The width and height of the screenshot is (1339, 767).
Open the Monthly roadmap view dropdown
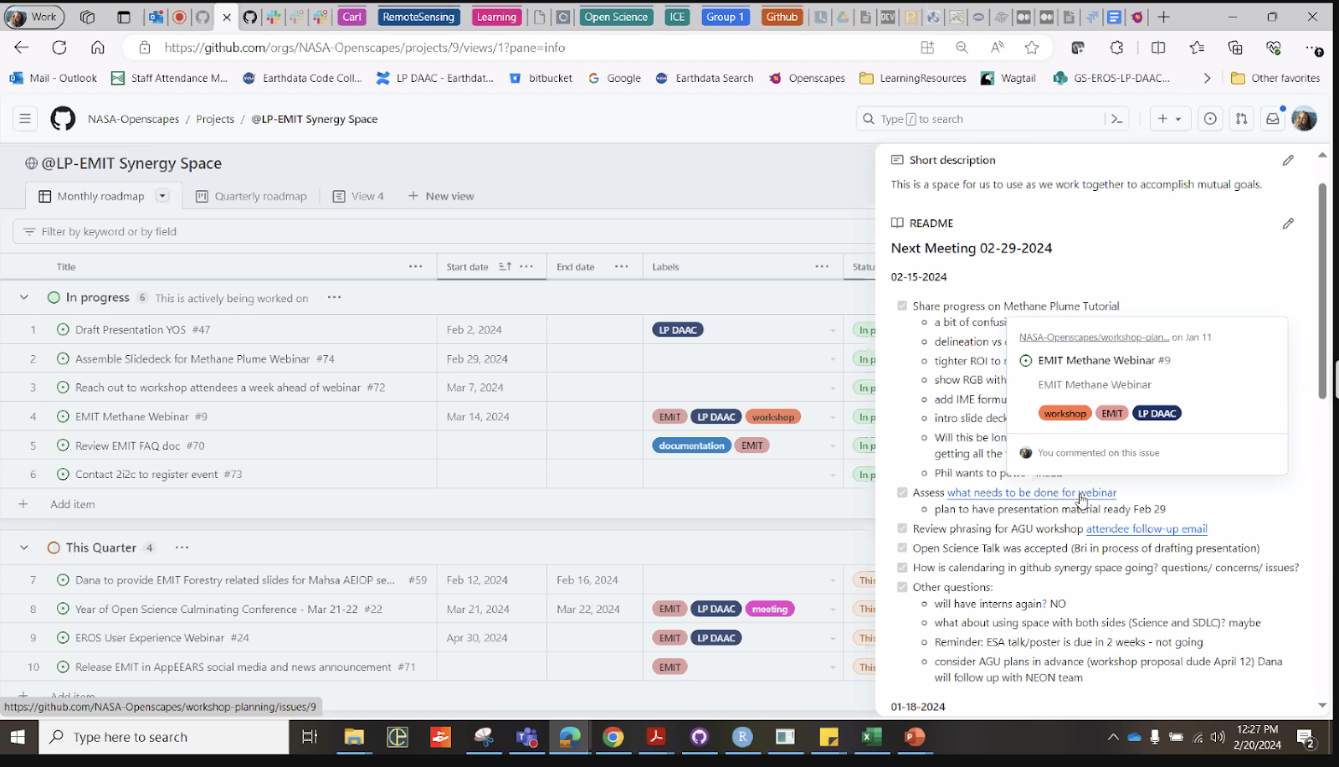click(x=161, y=195)
